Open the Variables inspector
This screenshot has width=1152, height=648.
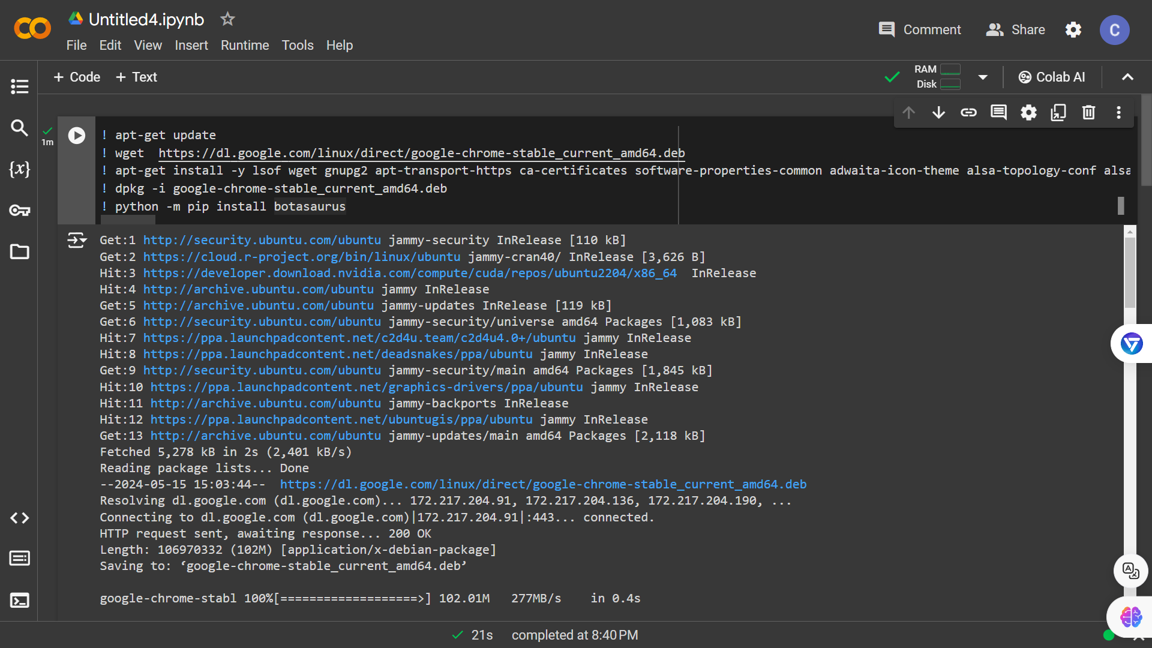tap(19, 169)
